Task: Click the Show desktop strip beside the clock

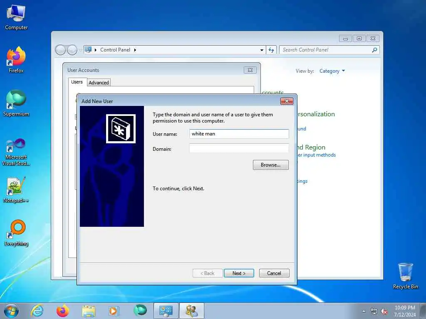Action: pyautogui.click(x=423, y=311)
